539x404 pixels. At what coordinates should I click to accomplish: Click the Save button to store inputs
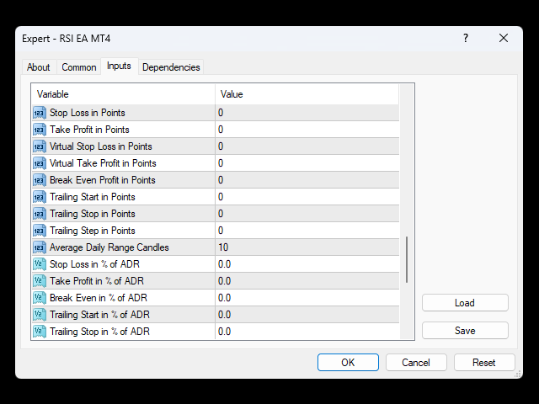tap(465, 331)
